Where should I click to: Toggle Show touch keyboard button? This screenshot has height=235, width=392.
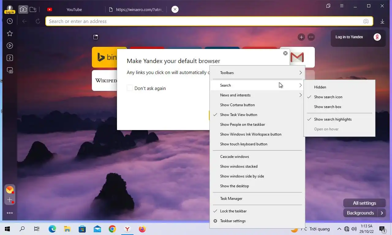click(257, 144)
